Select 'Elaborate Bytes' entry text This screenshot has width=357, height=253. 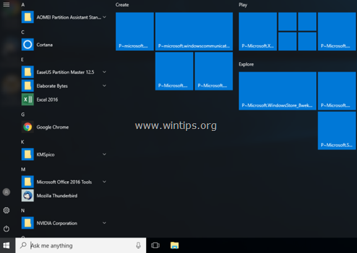pos(52,86)
